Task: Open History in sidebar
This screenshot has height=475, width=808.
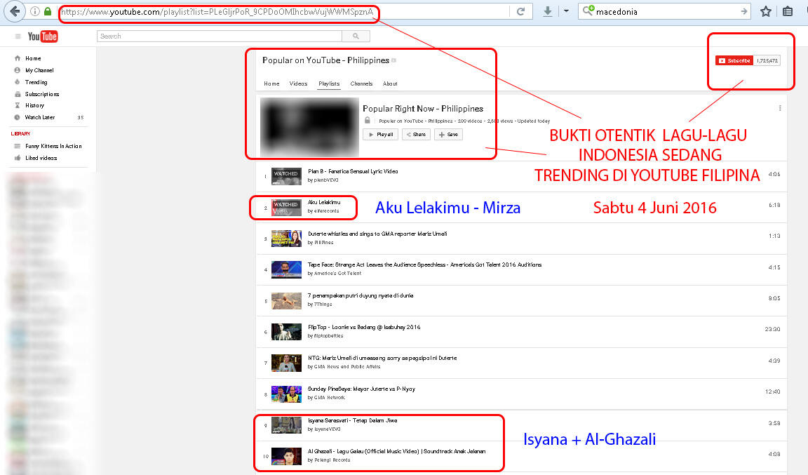Action: point(34,105)
